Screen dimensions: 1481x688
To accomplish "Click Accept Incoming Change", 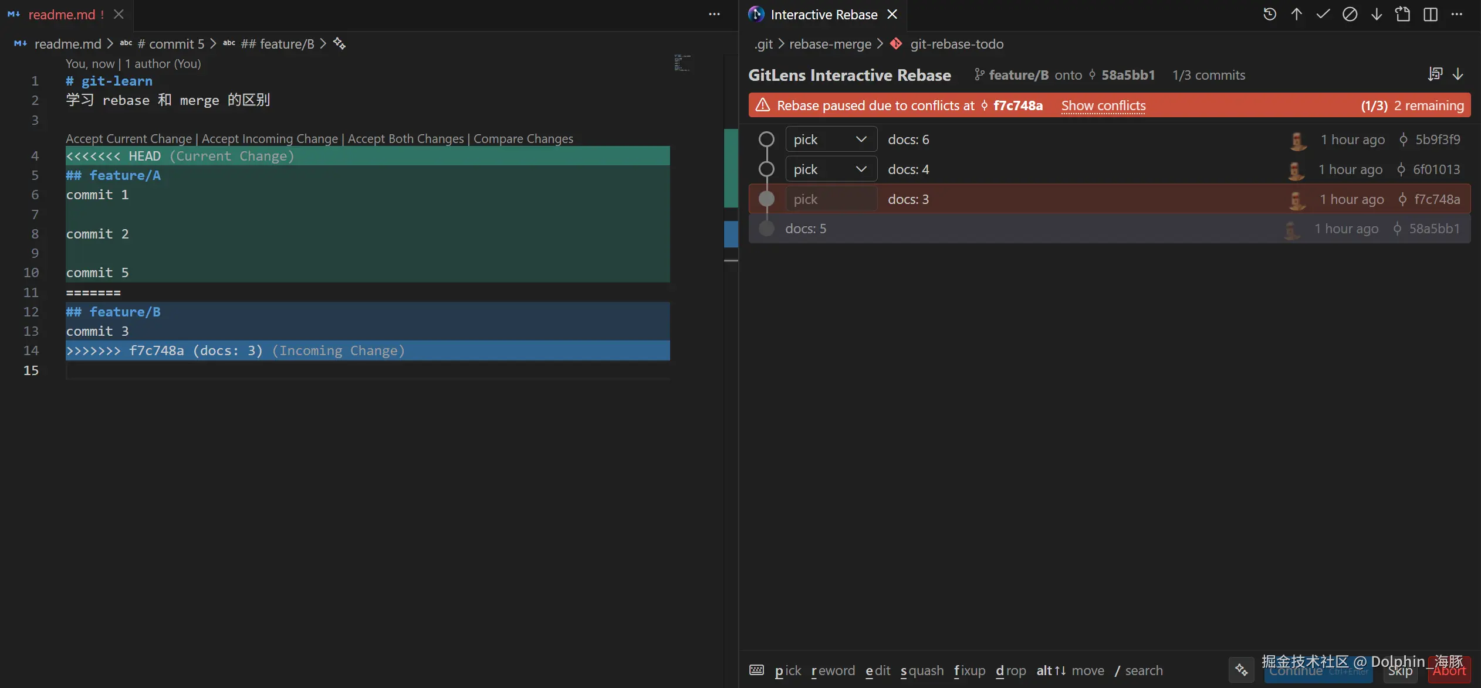I will pyautogui.click(x=269, y=139).
